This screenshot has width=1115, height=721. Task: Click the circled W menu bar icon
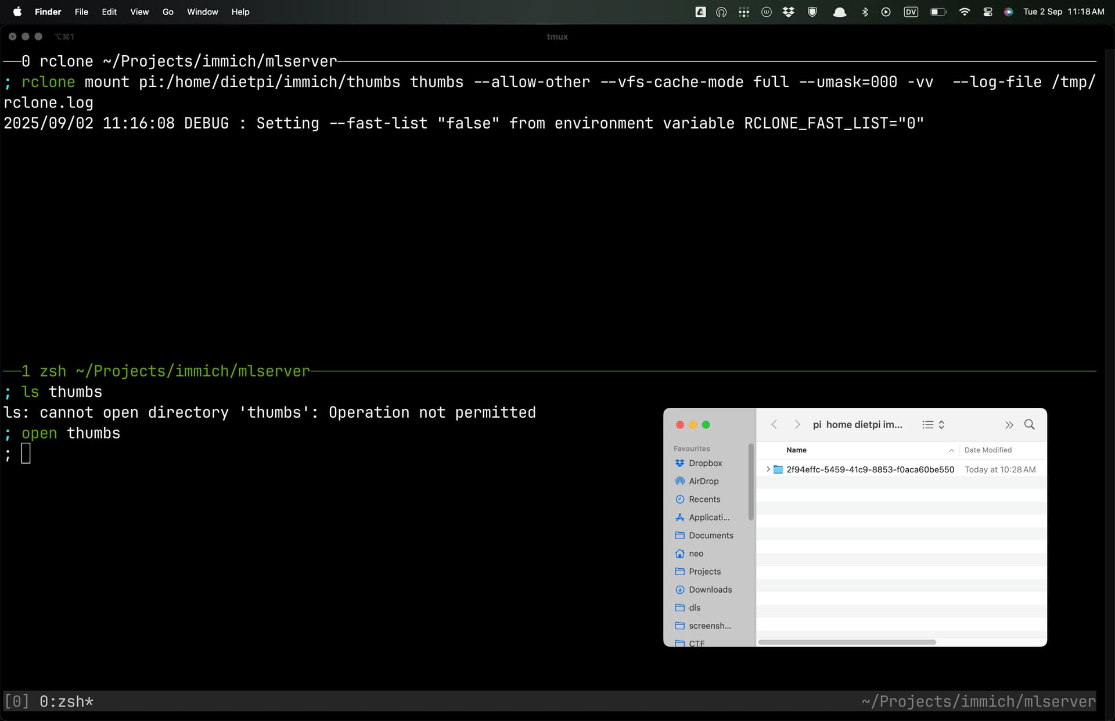click(x=767, y=12)
